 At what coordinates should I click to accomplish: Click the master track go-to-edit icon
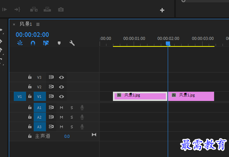point(94,135)
